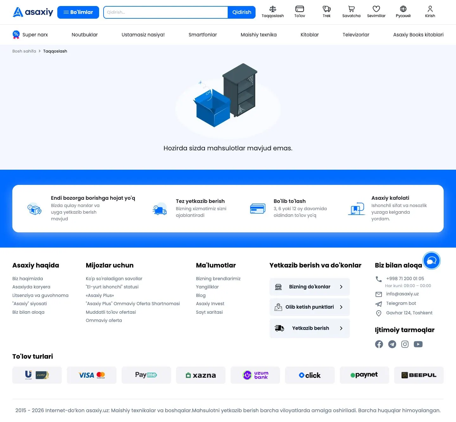Open the Ustamasiz nasiya! menu item
This screenshot has height=422, width=456.
point(143,35)
